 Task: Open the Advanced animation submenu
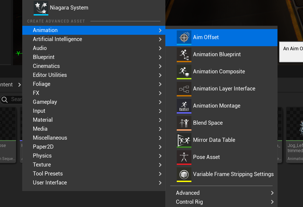221,193
